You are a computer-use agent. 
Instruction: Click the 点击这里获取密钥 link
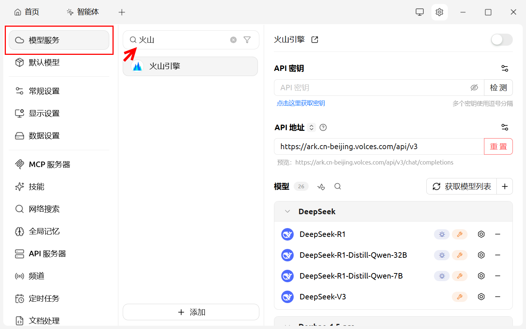coord(301,103)
